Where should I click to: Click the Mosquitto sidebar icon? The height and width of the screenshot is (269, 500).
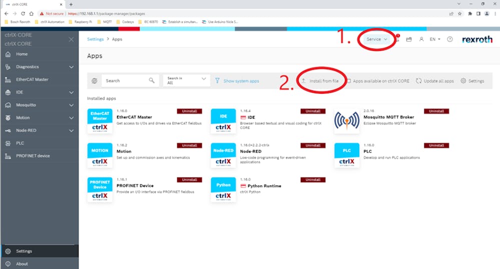tap(8, 105)
